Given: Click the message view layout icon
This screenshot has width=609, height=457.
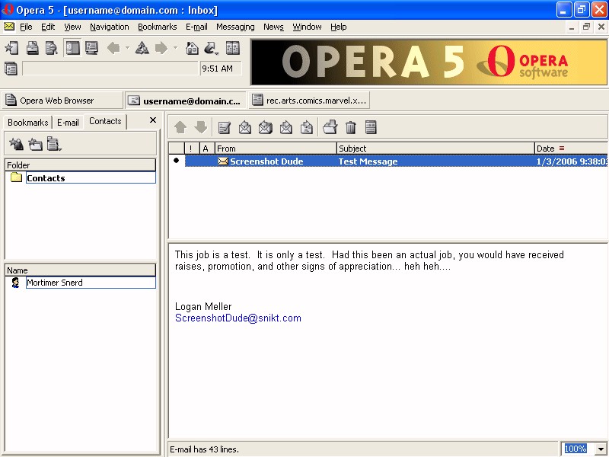Looking at the screenshot, I should (x=371, y=127).
